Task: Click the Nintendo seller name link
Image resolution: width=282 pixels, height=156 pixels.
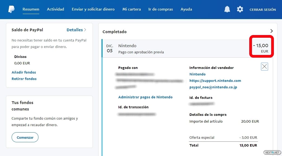Action: (x=197, y=74)
